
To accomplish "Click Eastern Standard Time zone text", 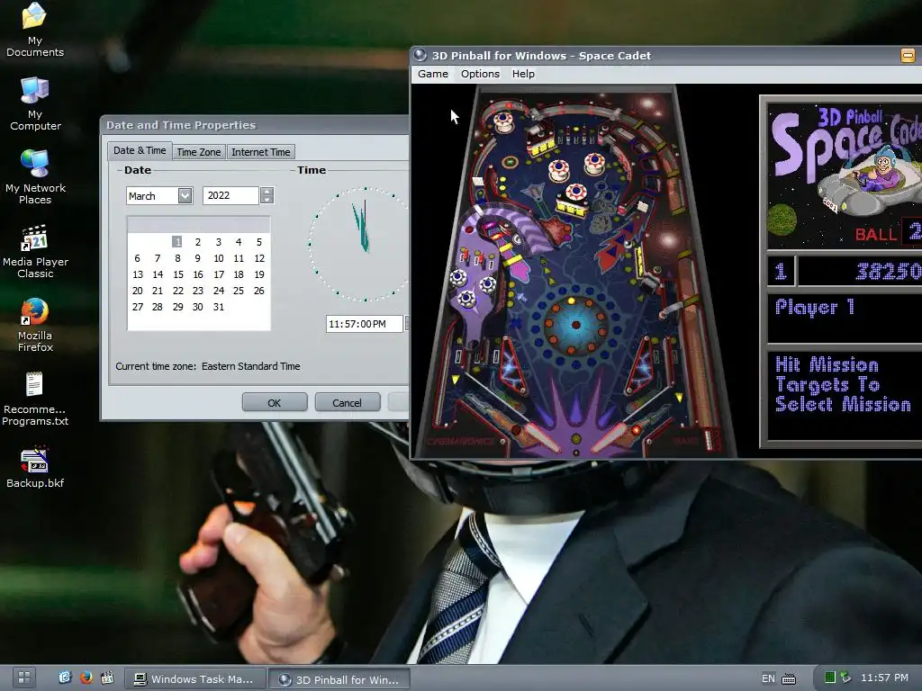I will coord(251,366).
